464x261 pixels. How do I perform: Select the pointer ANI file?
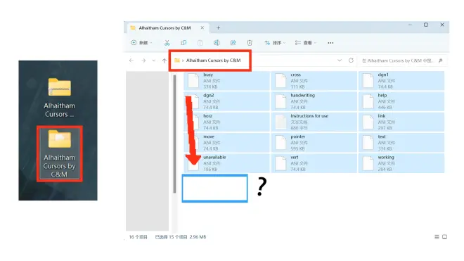pyautogui.click(x=314, y=143)
